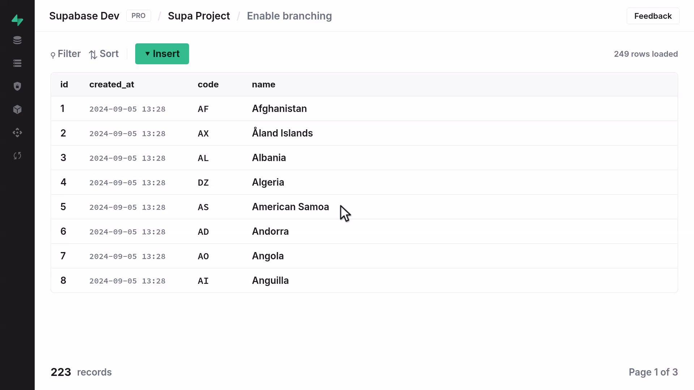Screen dimensions: 694x390
Task: Click the Page 1 of 3 indicator
Action: pos(653,372)
